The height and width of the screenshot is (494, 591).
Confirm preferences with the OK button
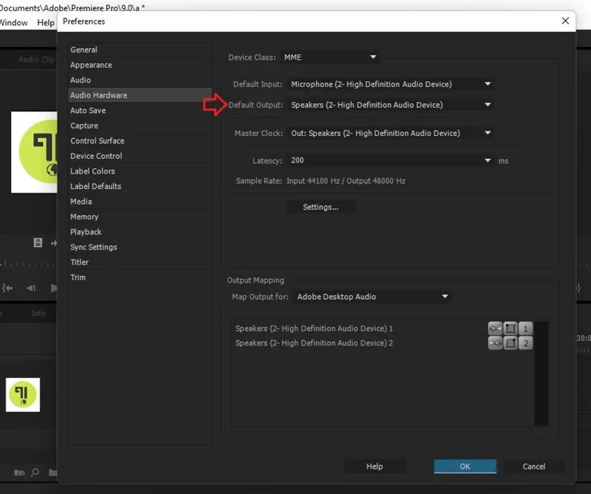coord(465,467)
